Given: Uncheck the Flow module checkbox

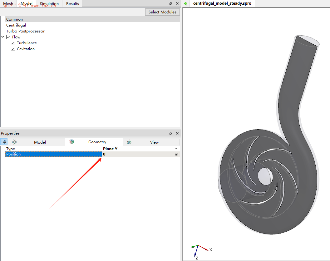Looking at the screenshot, I should point(8,37).
